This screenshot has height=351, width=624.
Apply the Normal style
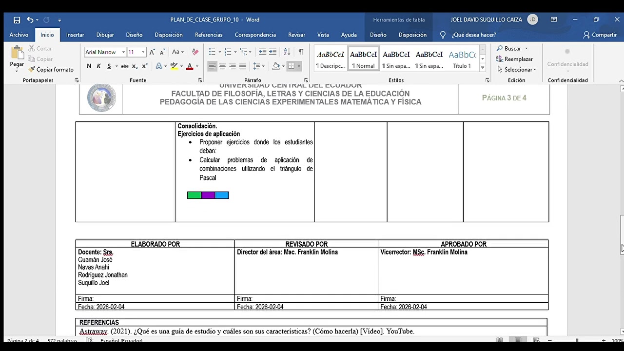[364, 59]
